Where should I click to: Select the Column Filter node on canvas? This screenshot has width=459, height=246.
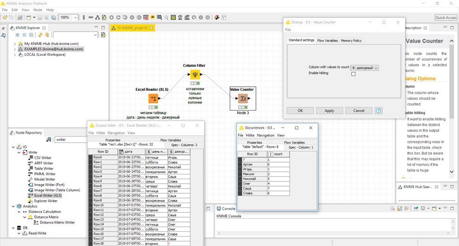[195, 74]
